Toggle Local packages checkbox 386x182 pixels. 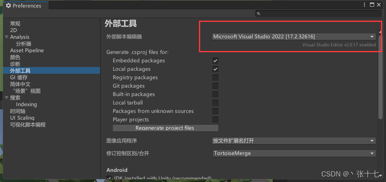[215, 69]
